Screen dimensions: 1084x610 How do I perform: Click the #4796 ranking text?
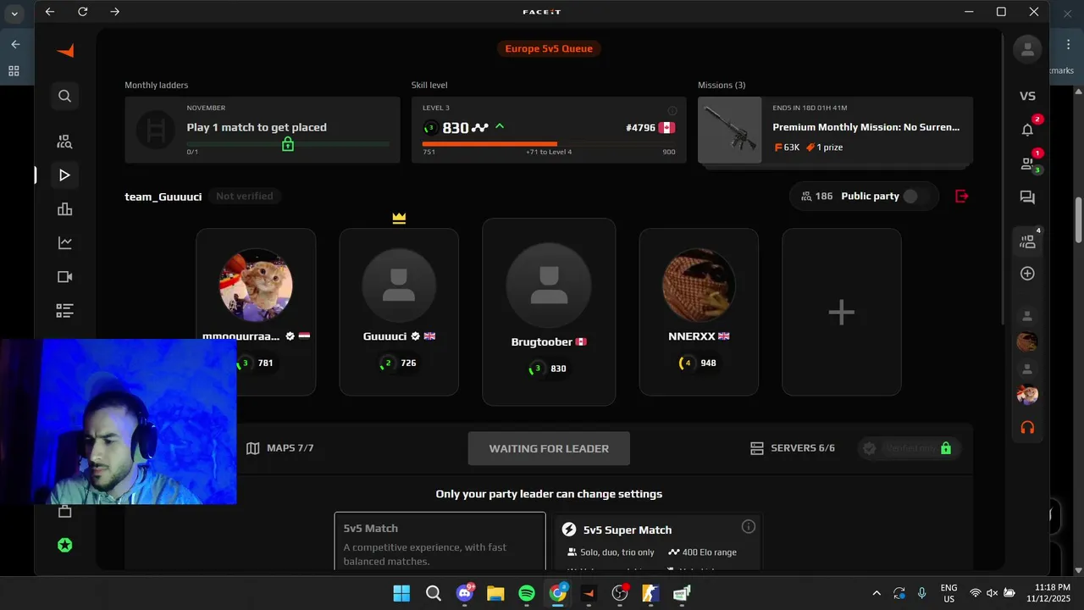640,128
